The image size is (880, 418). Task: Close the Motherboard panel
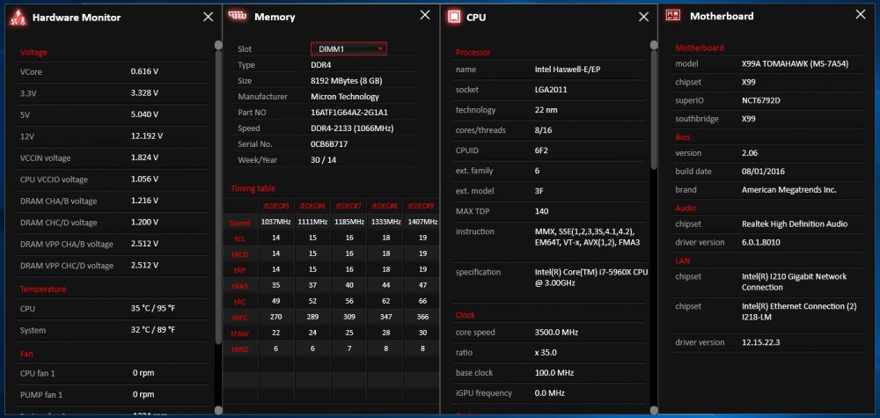[861, 15]
